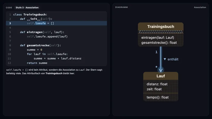Select code line 'def eintragen(self, lauf):'
The image size is (212, 119).
pyautogui.click(x=42, y=32)
